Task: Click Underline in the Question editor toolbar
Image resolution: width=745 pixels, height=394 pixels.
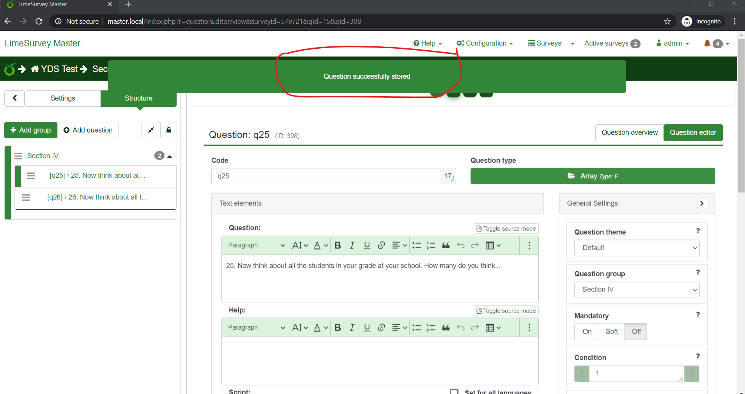Action: point(367,245)
